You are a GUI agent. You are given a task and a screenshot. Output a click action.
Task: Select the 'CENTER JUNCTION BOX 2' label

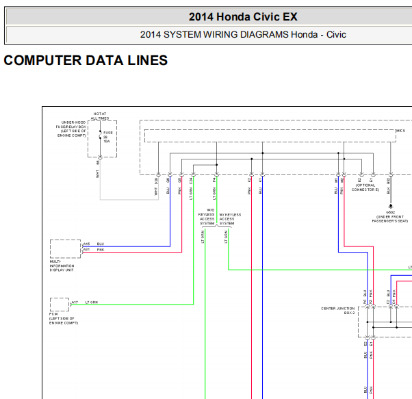(x=338, y=311)
